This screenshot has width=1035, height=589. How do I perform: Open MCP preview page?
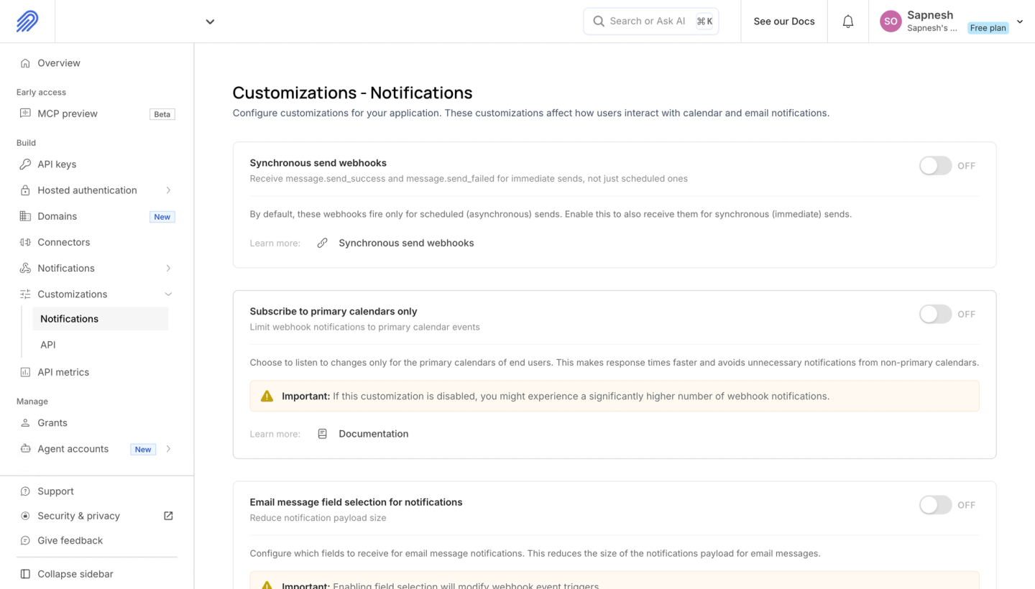point(68,113)
